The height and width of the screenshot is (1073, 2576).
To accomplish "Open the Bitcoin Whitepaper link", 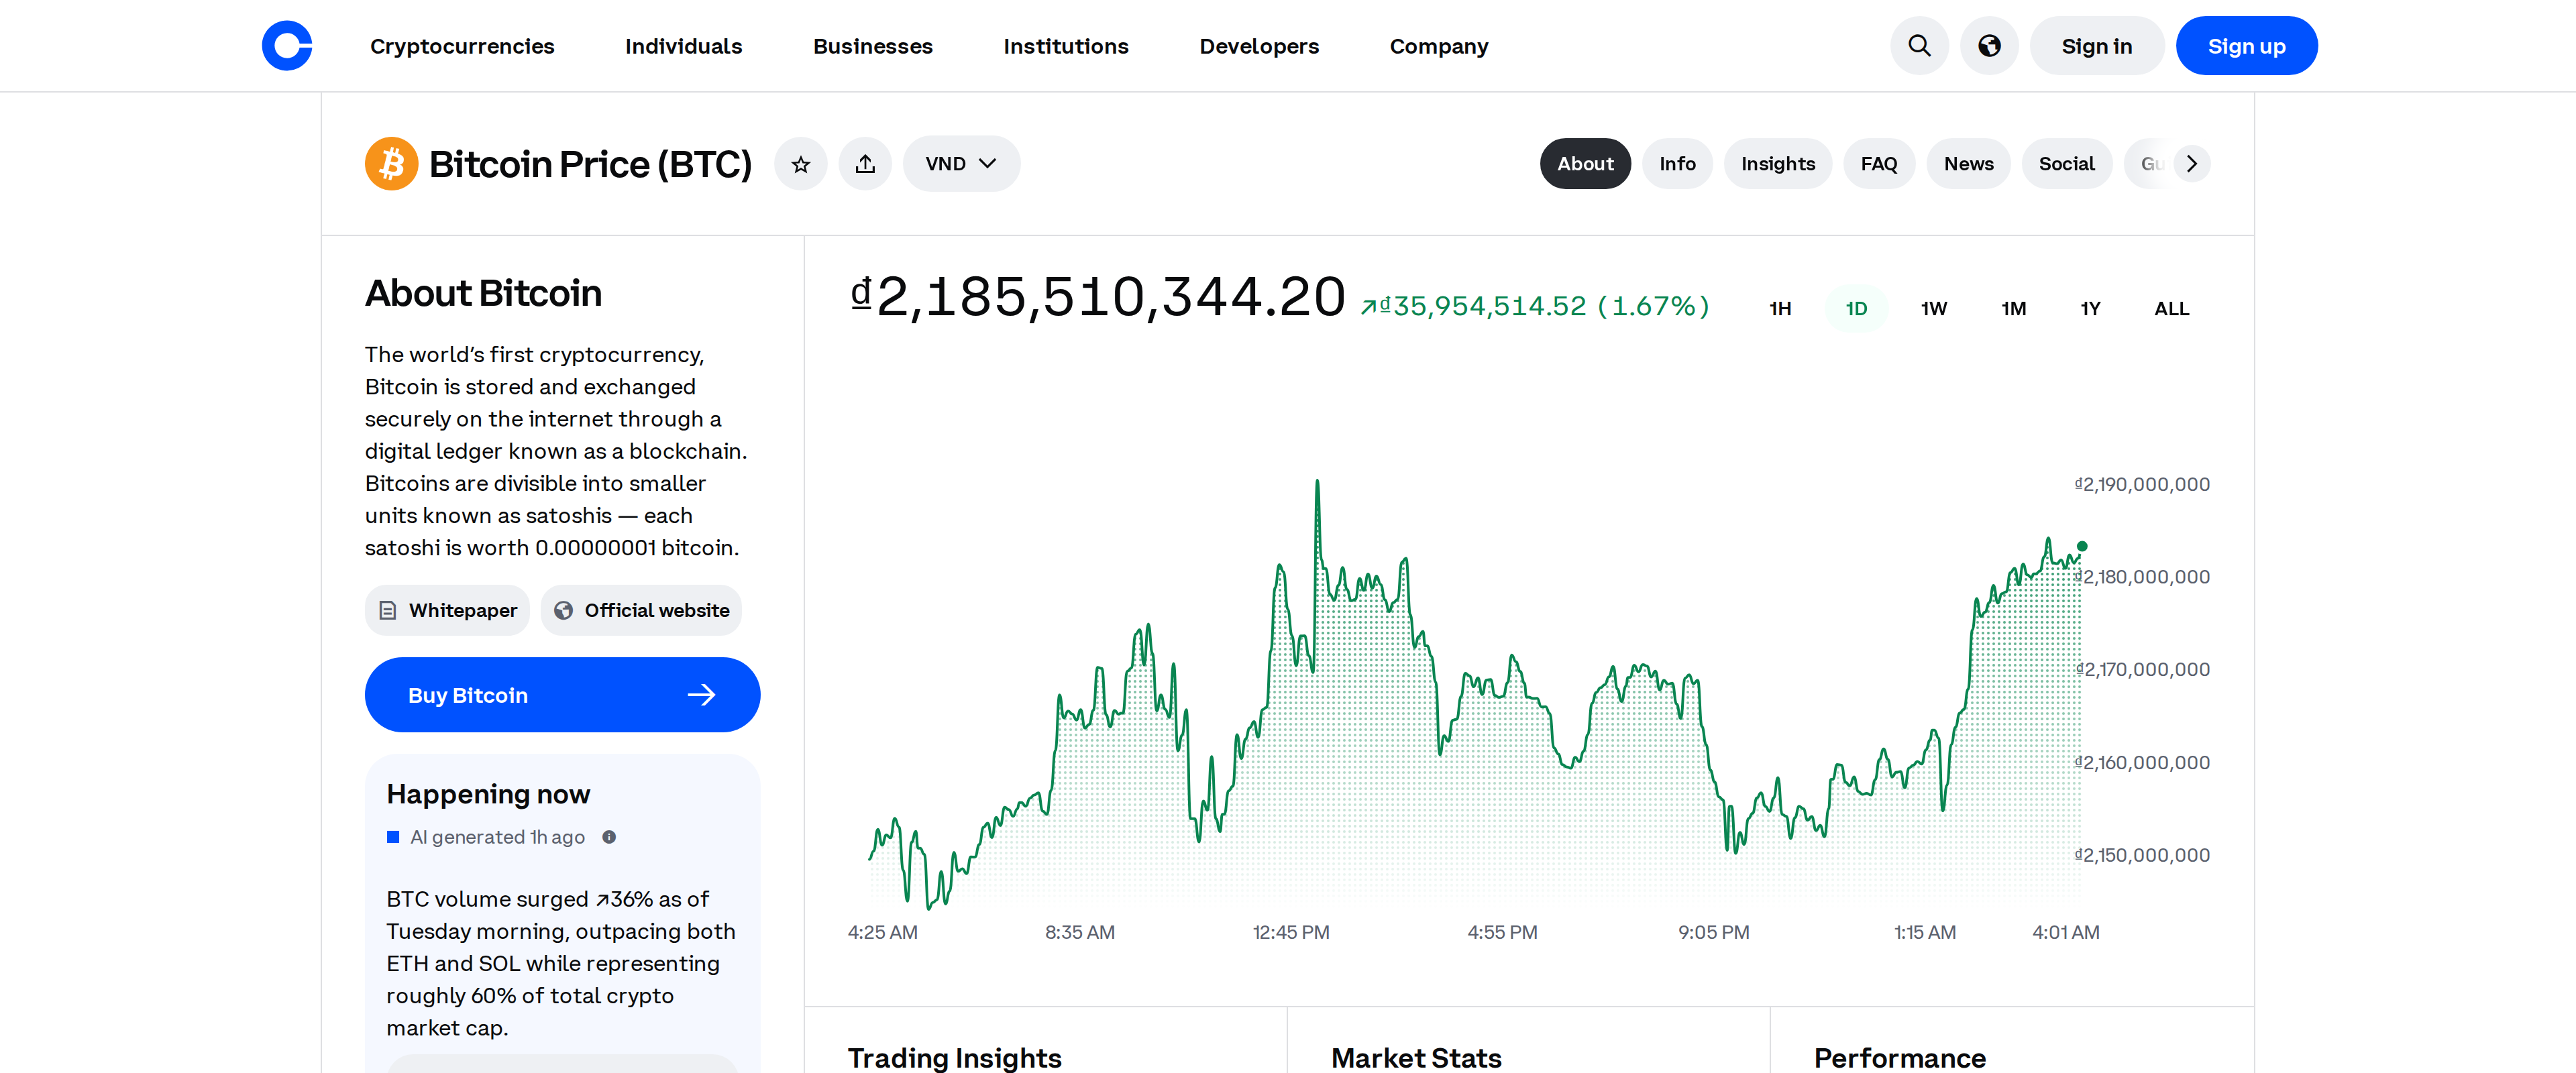I will click(x=447, y=611).
